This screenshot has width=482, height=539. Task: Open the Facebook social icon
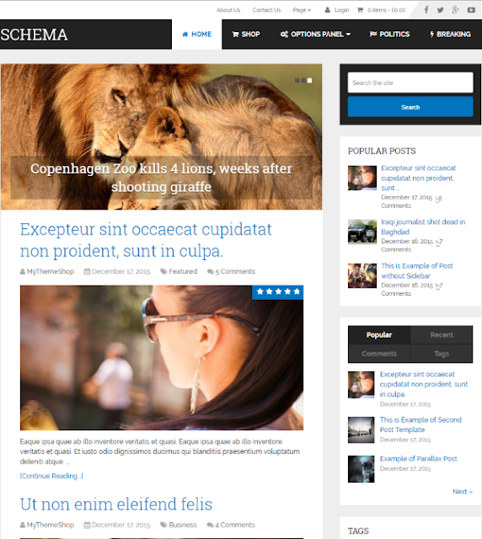426,10
